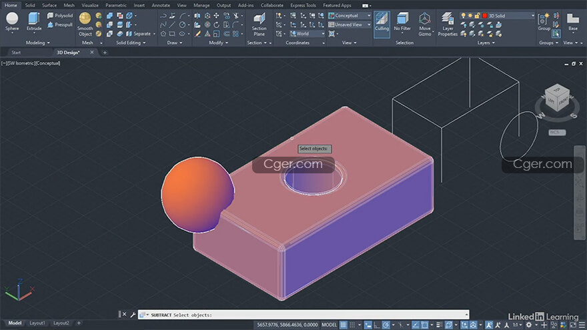Click the Polysolid button

(x=60, y=15)
